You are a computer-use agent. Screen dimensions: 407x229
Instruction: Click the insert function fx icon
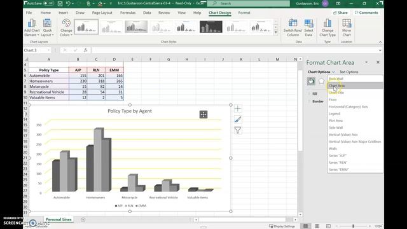point(85,50)
